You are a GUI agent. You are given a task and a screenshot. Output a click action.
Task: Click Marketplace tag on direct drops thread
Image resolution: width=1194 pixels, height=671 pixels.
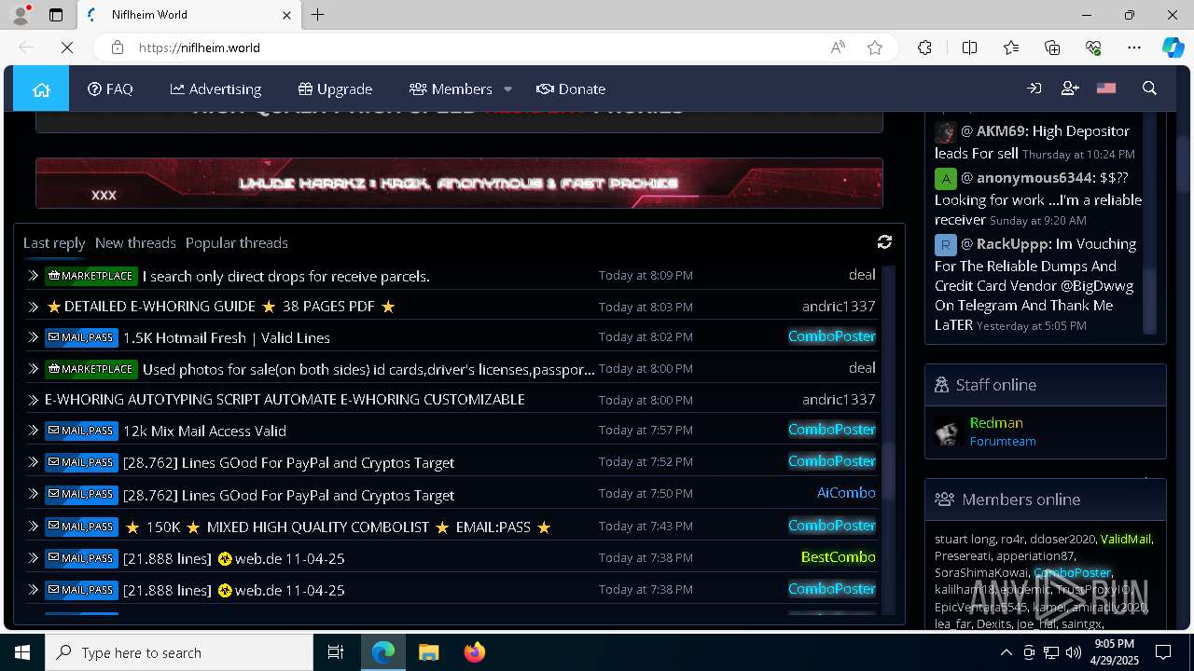click(x=91, y=276)
